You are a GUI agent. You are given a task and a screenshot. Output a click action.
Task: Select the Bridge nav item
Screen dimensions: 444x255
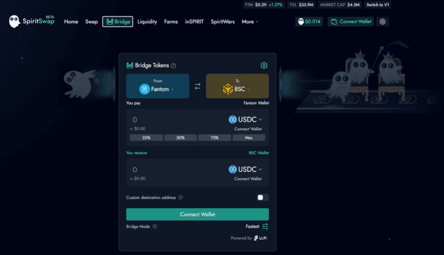(118, 22)
